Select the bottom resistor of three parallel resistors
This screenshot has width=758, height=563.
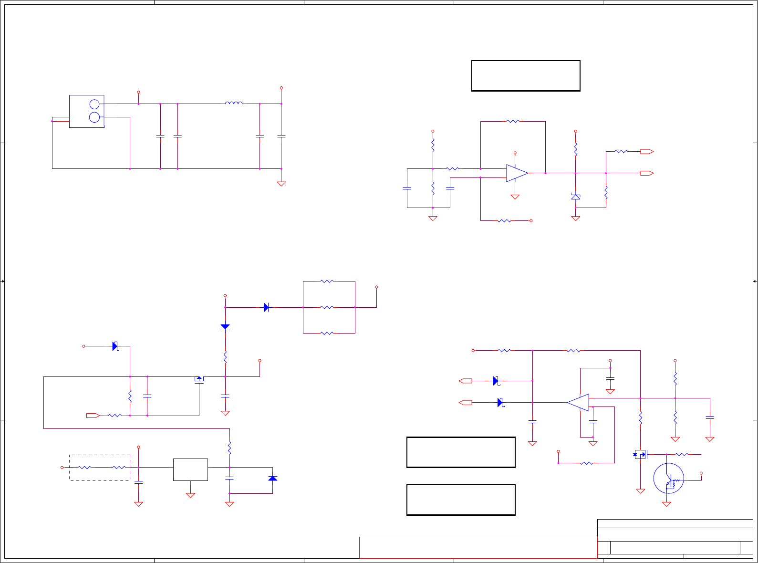(x=327, y=333)
